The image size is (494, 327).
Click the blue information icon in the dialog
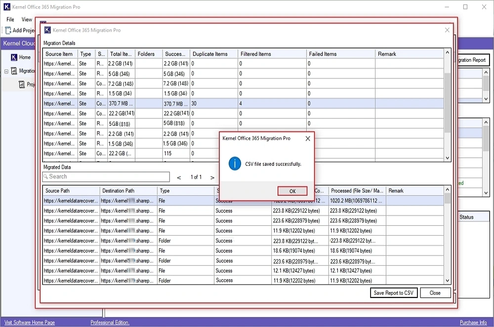click(235, 163)
